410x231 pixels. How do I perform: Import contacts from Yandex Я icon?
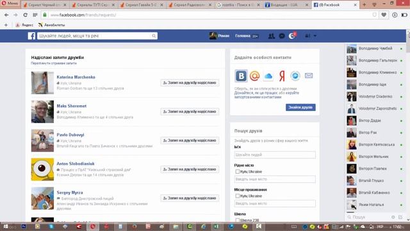[x=282, y=76]
